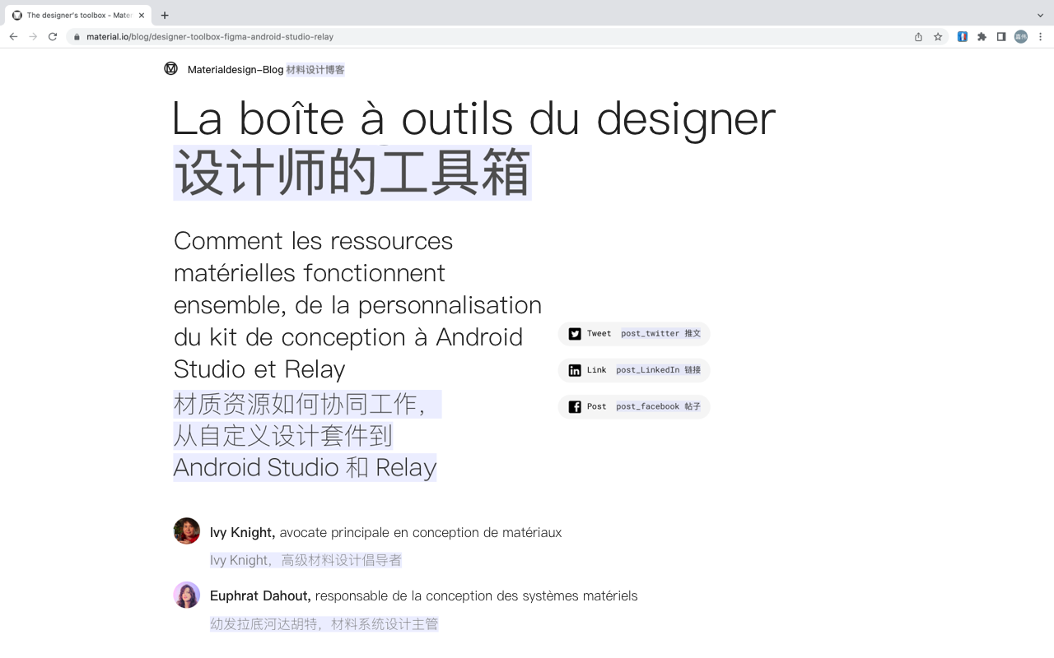Click the Chinese title 设计师的工具箱
The width and height of the screenshot is (1054, 658).
coord(352,173)
